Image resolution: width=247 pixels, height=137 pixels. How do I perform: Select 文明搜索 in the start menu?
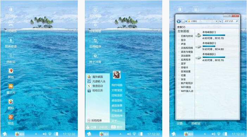(x=117, y=90)
